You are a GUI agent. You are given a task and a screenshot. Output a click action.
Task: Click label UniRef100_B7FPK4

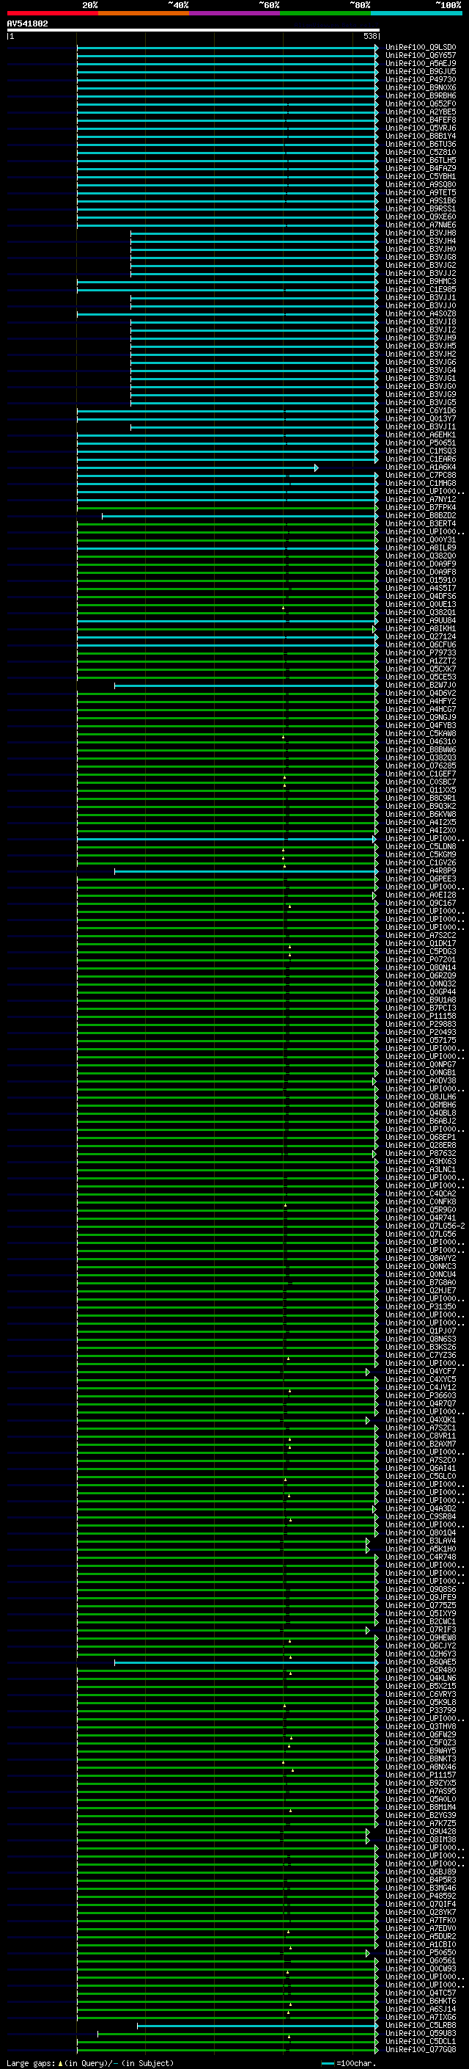click(x=420, y=508)
